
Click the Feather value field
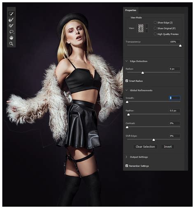click(175, 110)
